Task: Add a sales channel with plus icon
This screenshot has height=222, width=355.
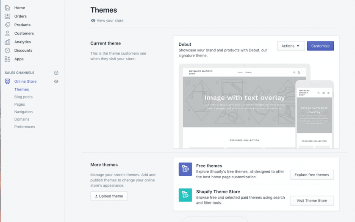Action: point(56,73)
